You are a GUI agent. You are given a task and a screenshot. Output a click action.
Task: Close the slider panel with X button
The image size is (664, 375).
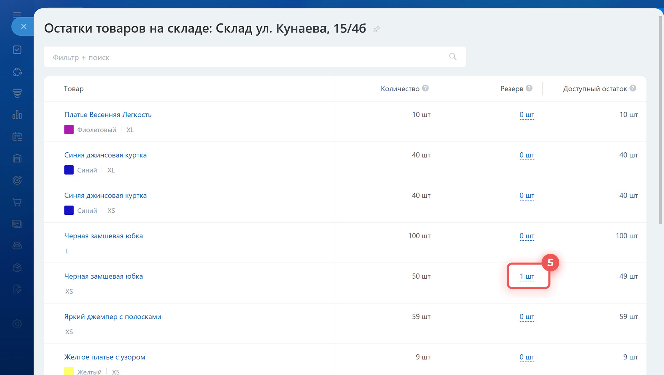click(x=24, y=27)
